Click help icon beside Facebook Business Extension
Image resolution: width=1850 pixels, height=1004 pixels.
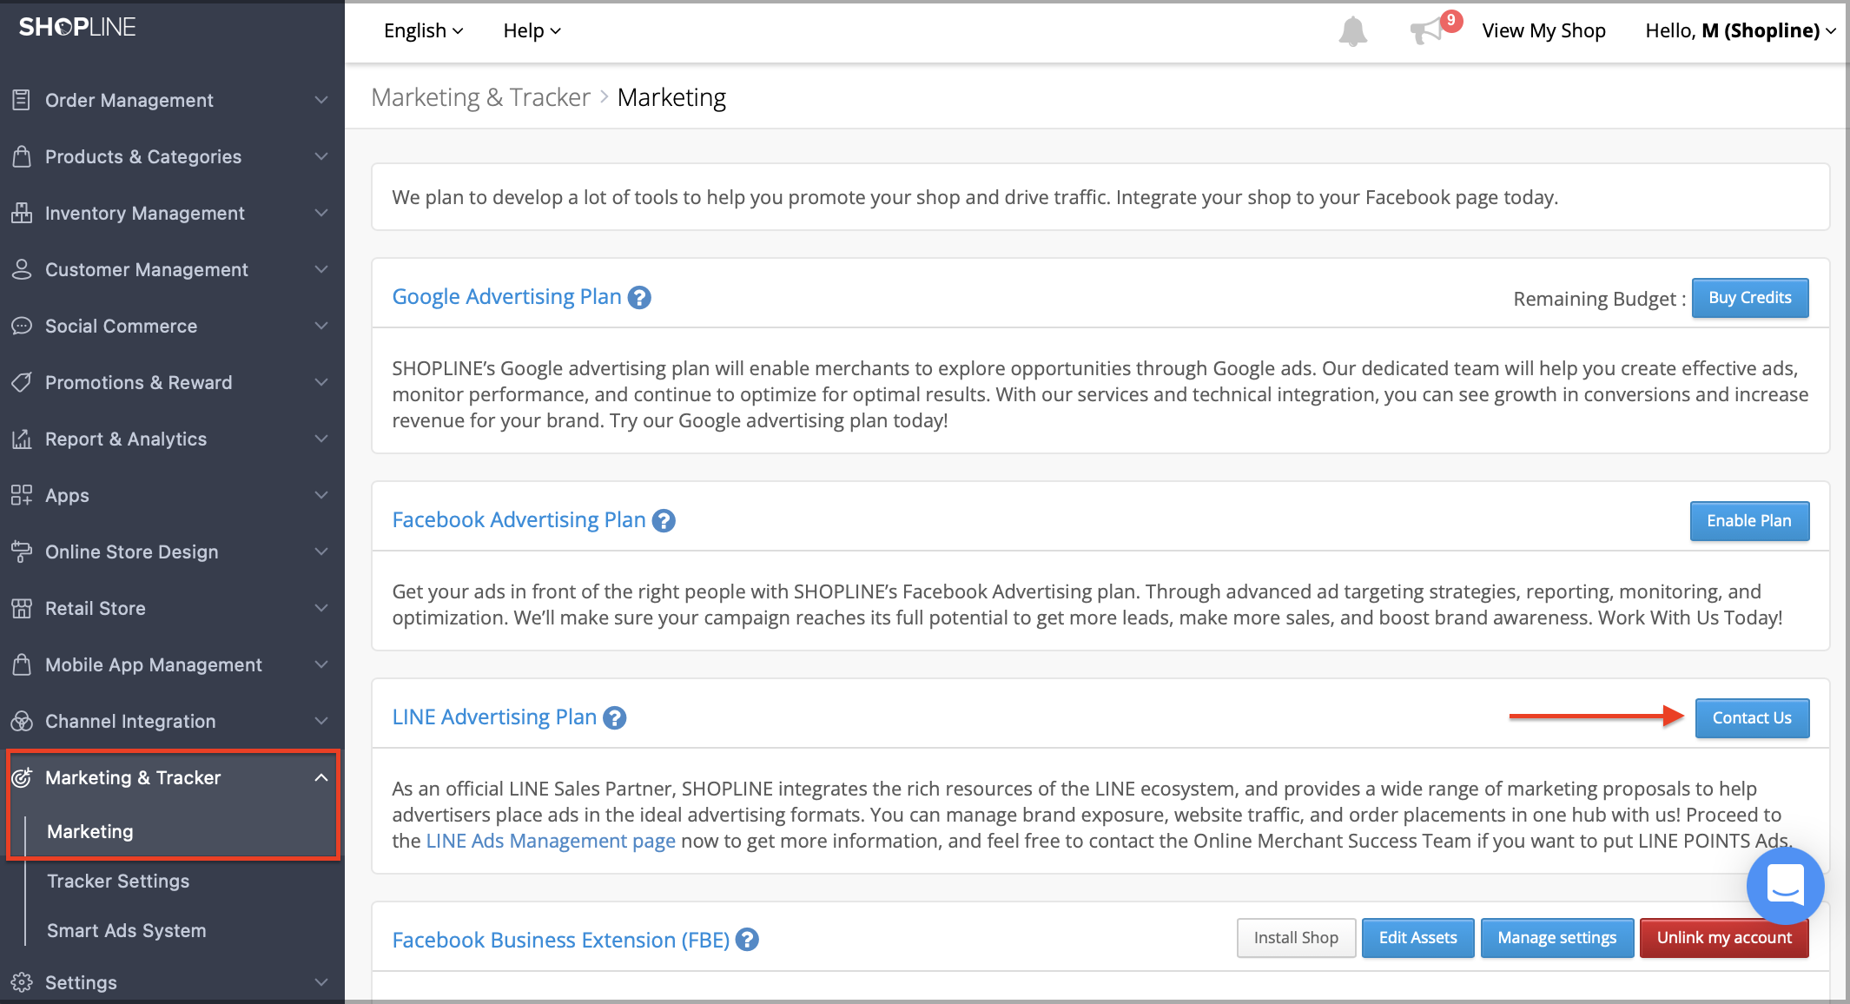[x=747, y=940]
